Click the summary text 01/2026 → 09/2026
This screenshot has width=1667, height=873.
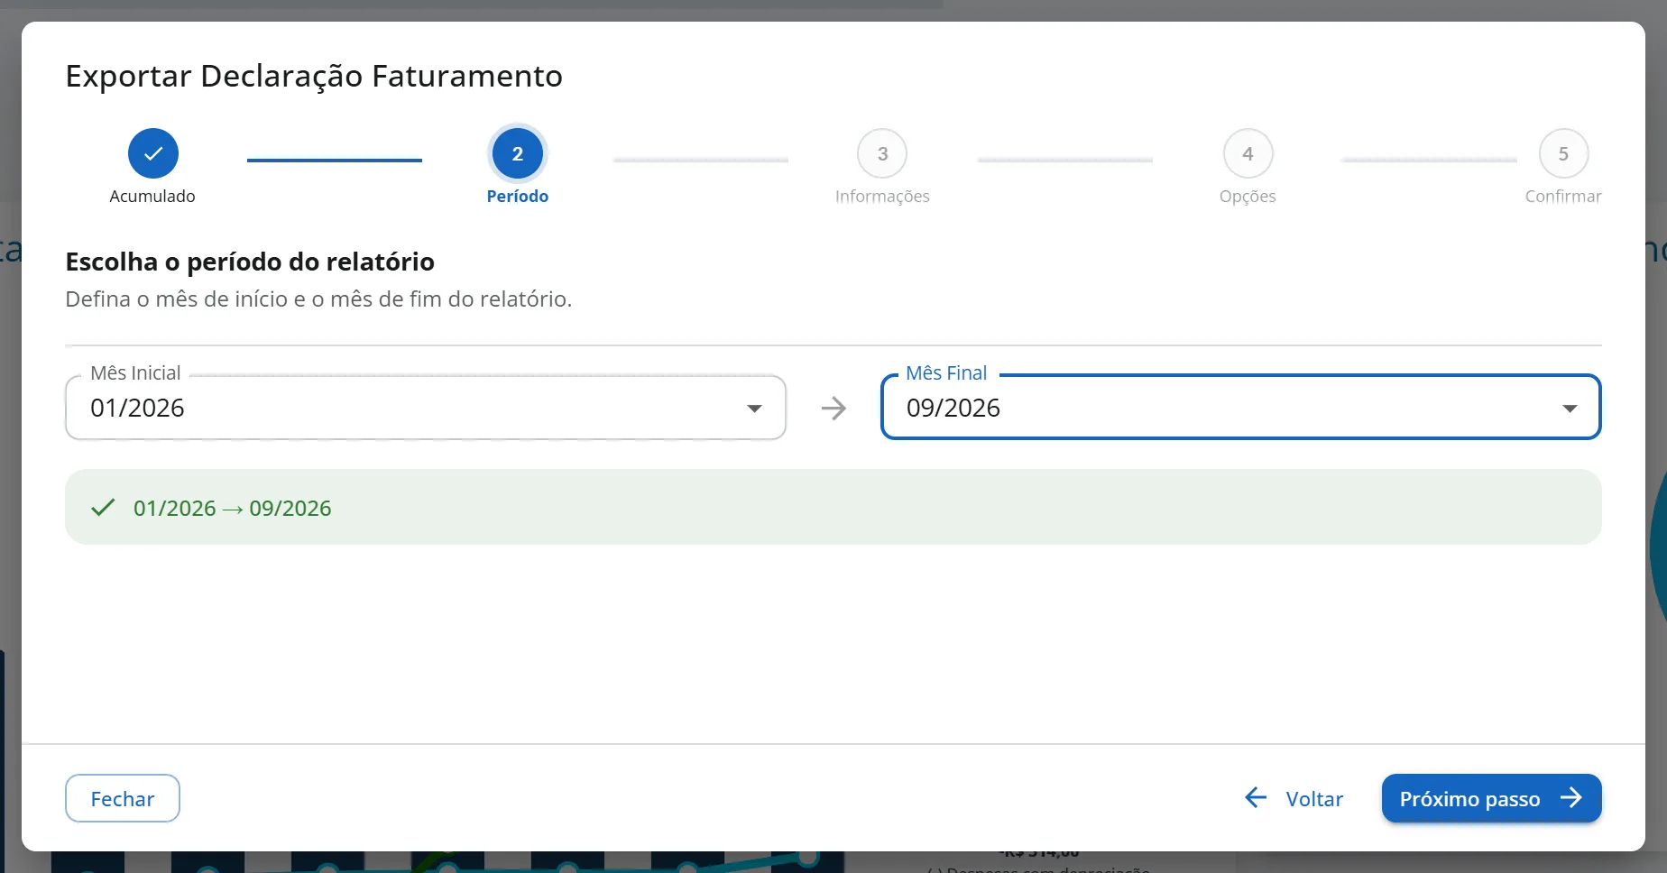coord(232,509)
